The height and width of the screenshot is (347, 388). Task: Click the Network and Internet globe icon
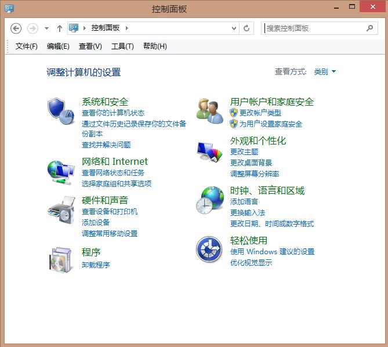(x=61, y=172)
